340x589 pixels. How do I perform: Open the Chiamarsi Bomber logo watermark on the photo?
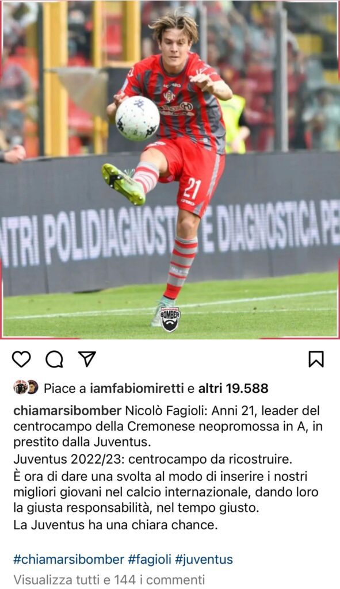(x=170, y=319)
